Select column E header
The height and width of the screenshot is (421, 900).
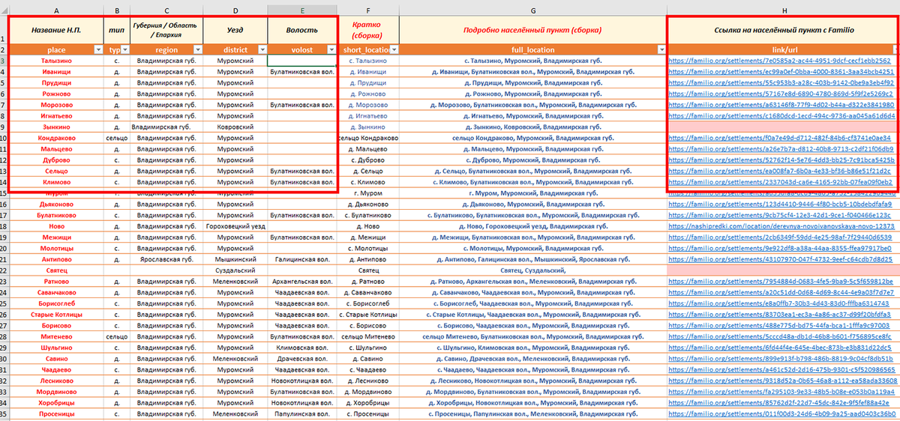[x=302, y=10]
